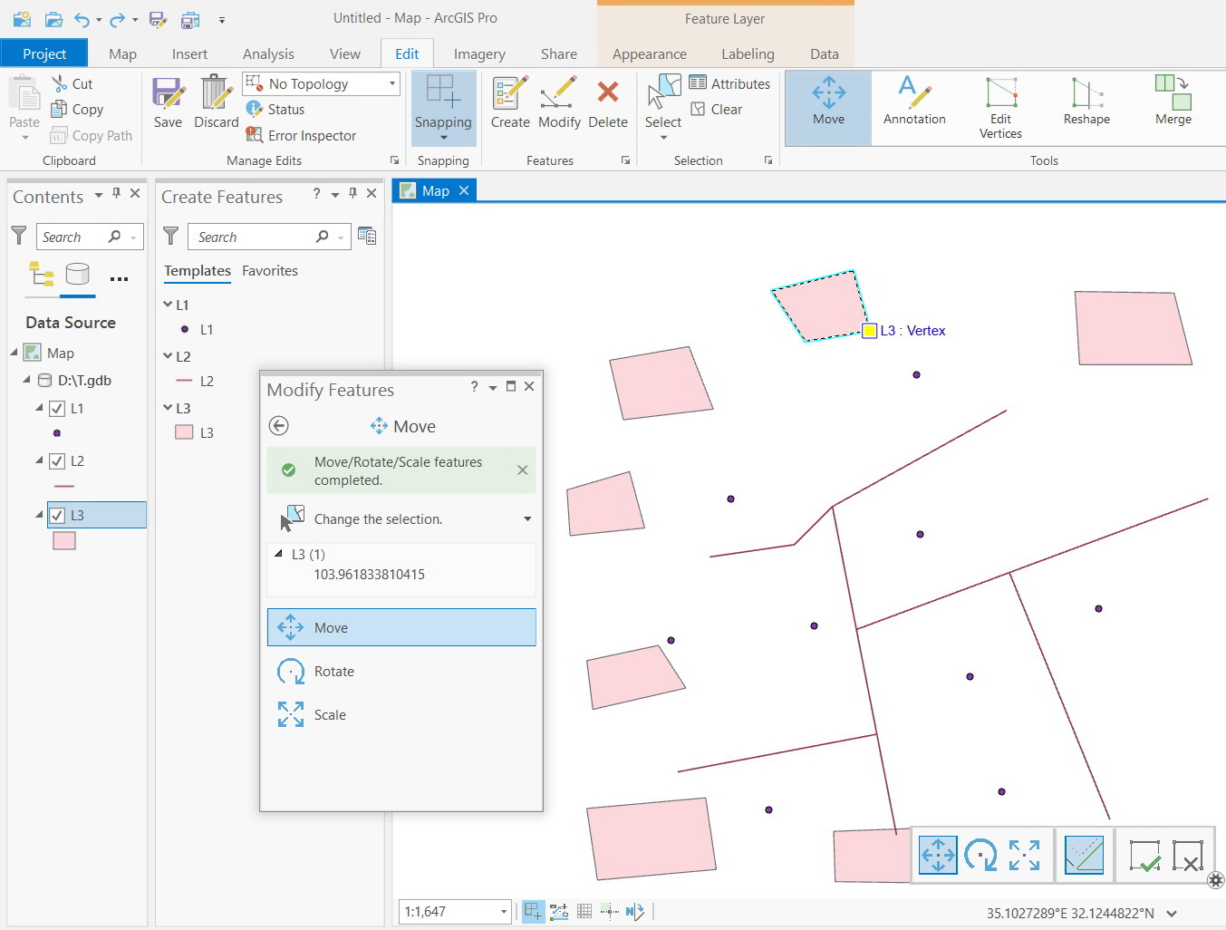This screenshot has height=930, width=1226.
Task: Select the Rotate tool in Modify Features pane
Action: (333, 671)
